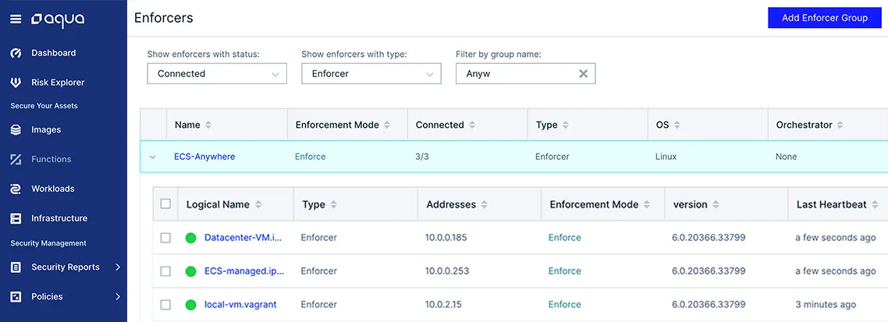
Task: Sort by version column arrows
Action: [x=716, y=205]
